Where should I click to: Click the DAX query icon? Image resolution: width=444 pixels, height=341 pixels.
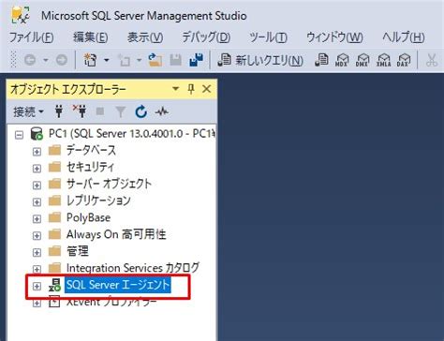[x=404, y=59]
